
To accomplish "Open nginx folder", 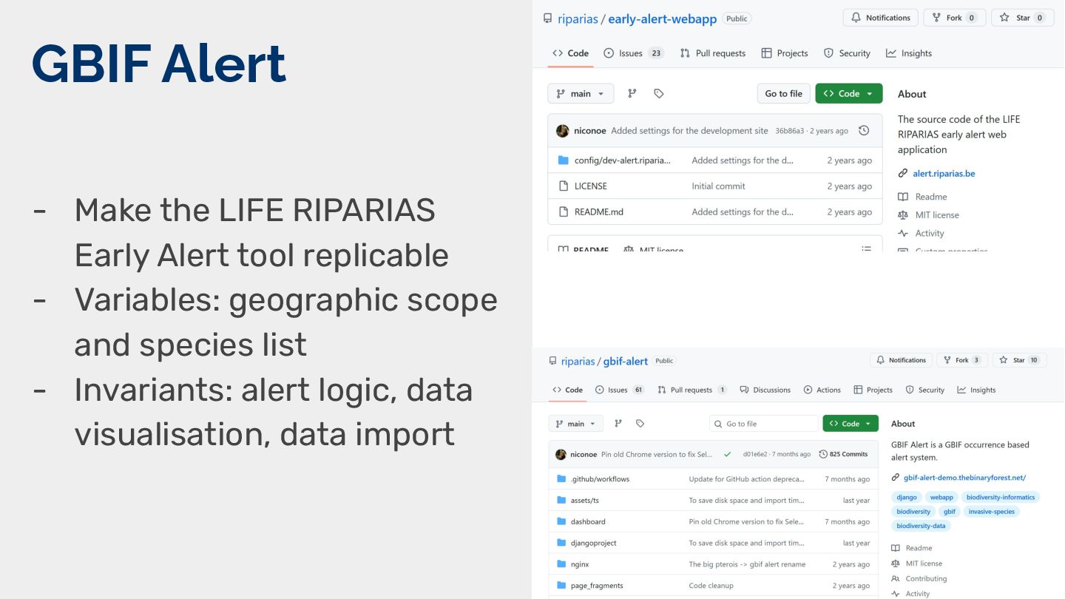I will point(580,564).
